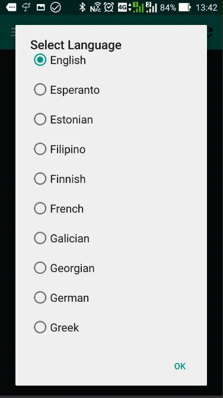Viewport: 223px width, 398px height.
Task: Select German radio button
Action: (40, 298)
